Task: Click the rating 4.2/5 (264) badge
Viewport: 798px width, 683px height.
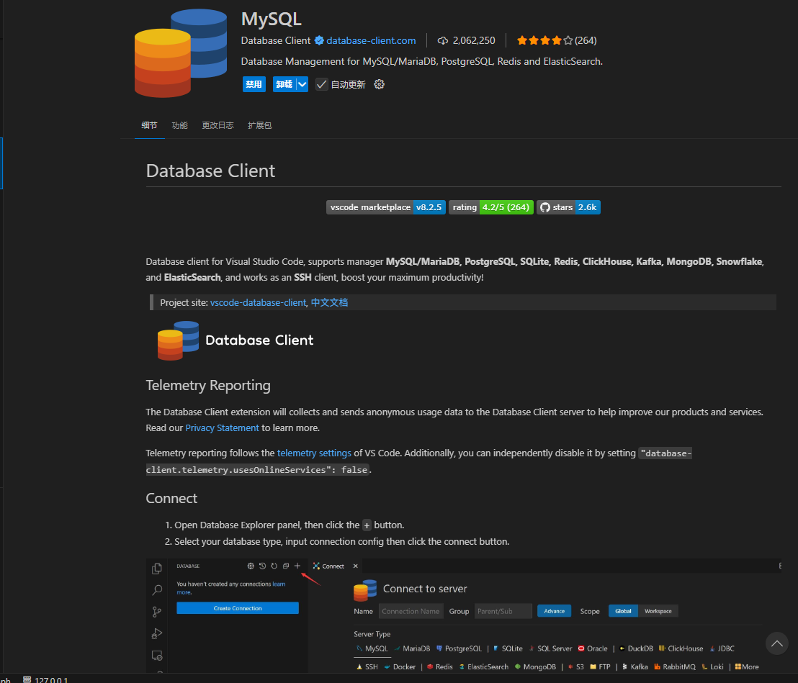Action: pyautogui.click(x=491, y=207)
